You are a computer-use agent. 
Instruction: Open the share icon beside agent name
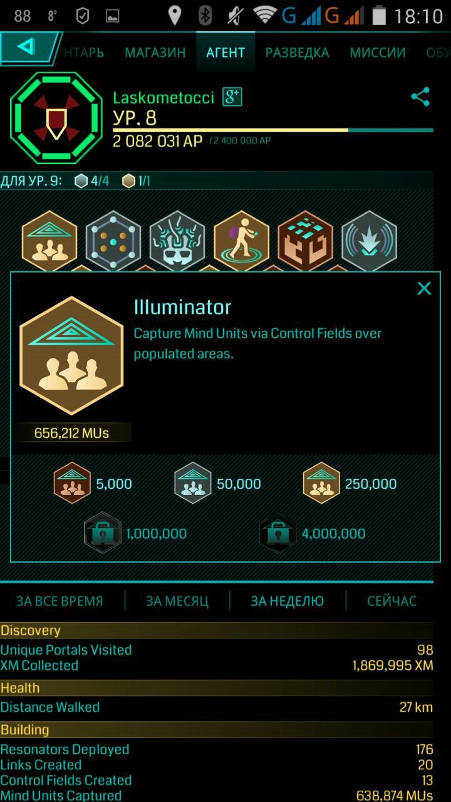click(420, 97)
